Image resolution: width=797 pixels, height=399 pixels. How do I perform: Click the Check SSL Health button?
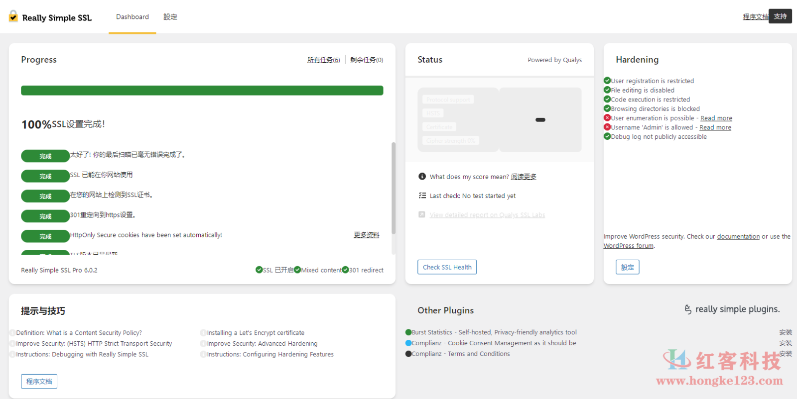[x=447, y=267]
